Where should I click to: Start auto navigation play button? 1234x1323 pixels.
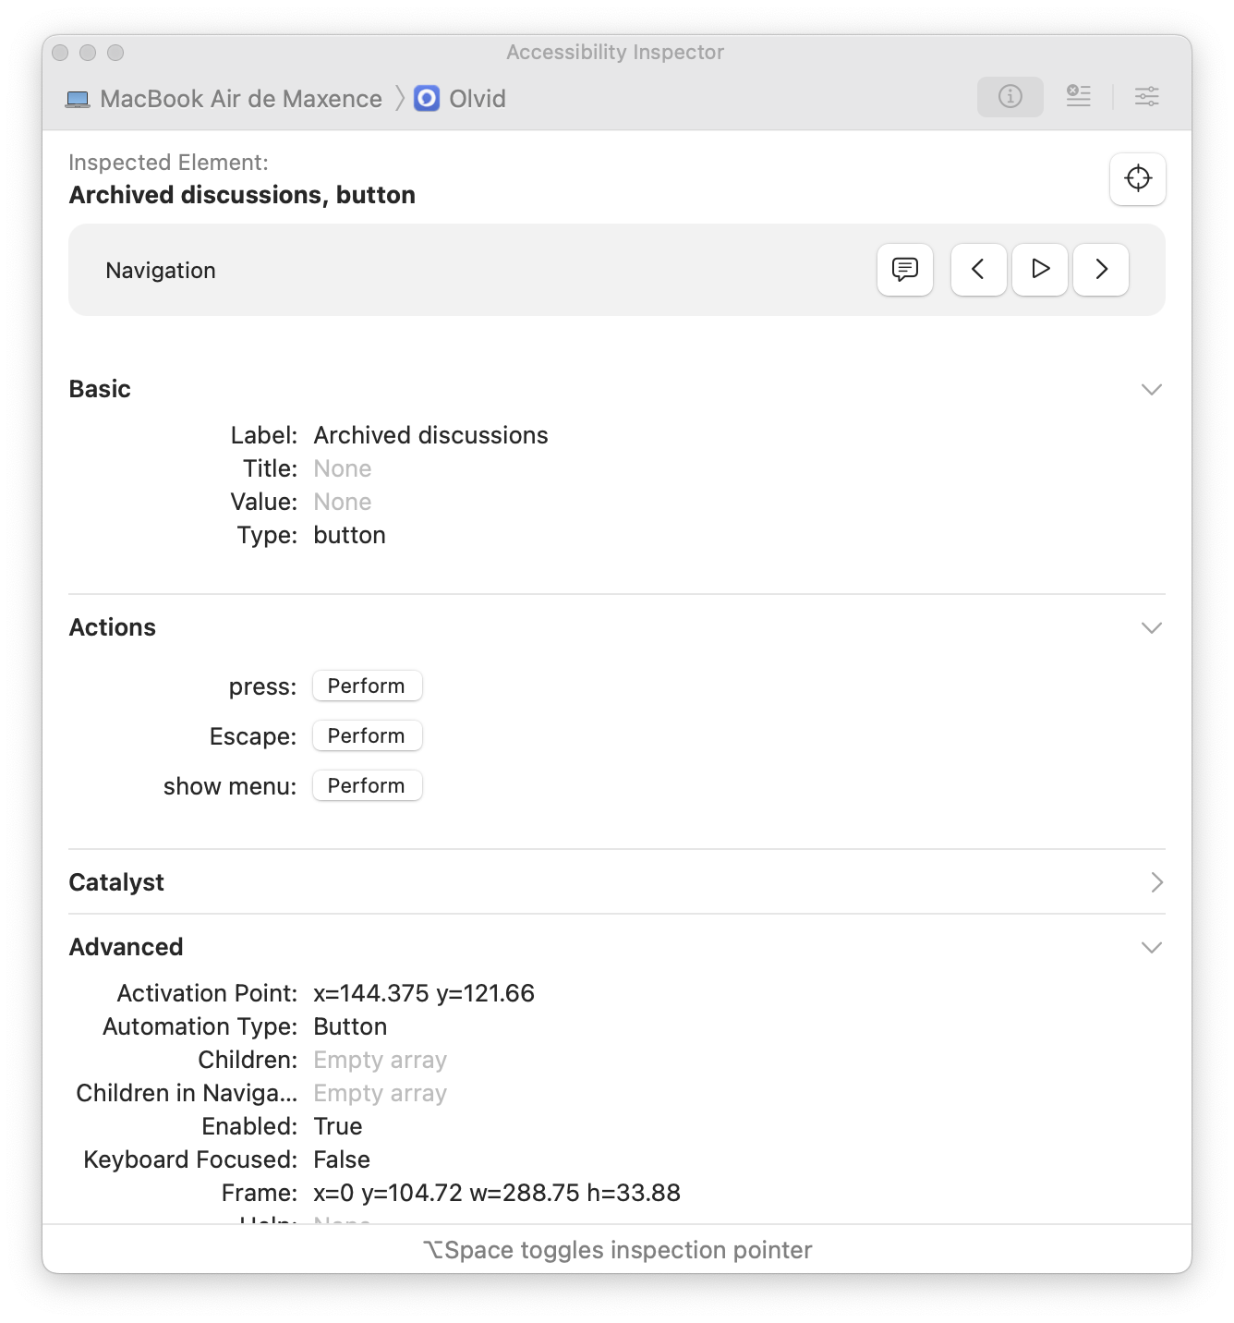[x=1040, y=270]
